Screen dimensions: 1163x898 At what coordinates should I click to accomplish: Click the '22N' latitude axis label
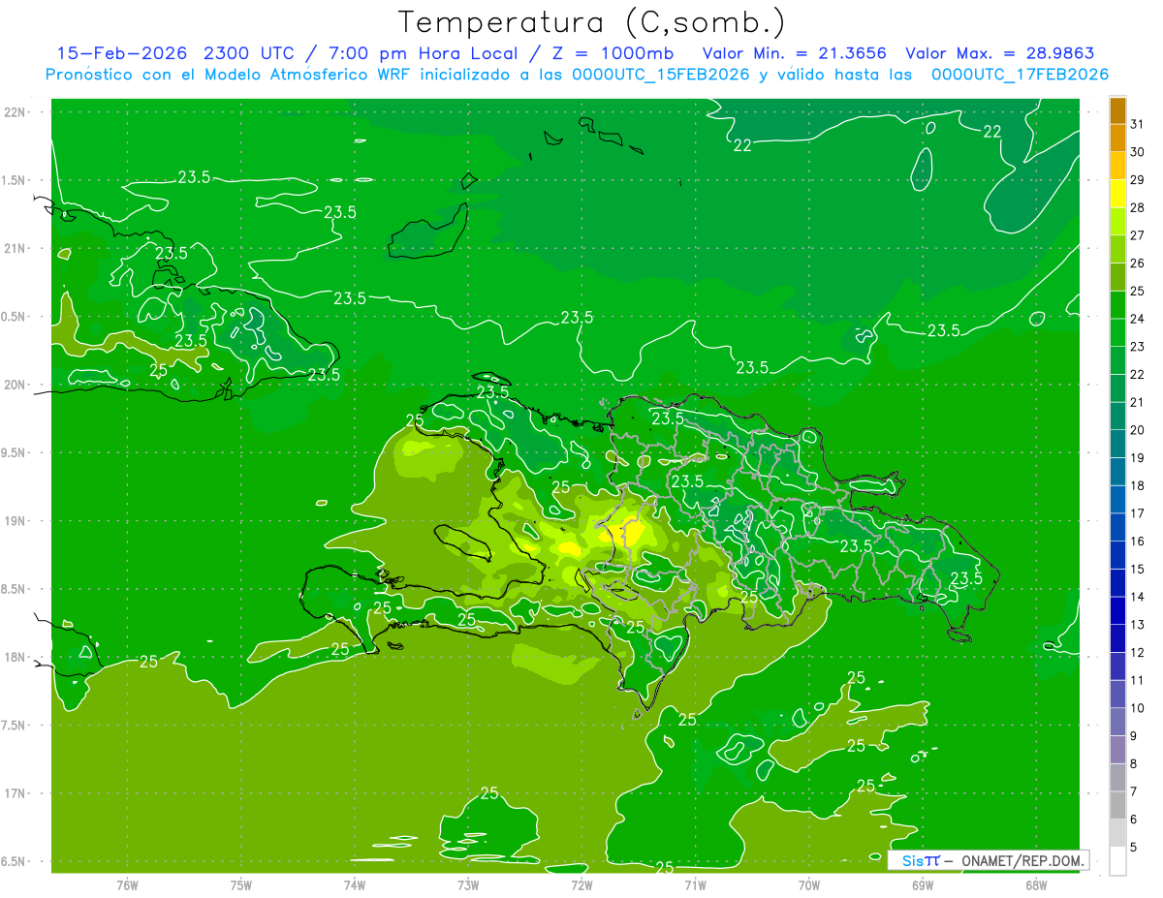[15, 112]
